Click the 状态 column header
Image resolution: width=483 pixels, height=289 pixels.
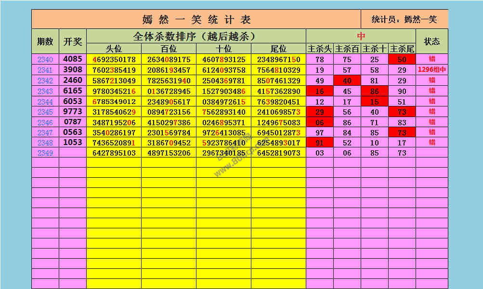point(431,41)
